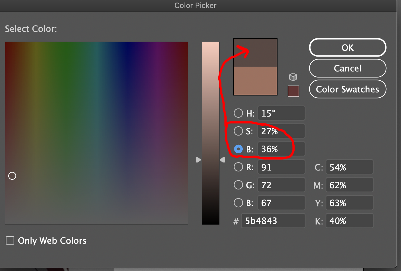Viewport: 401px width, 271px height.
Task: Edit the Cyan percentage field
Action: pos(349,167)
